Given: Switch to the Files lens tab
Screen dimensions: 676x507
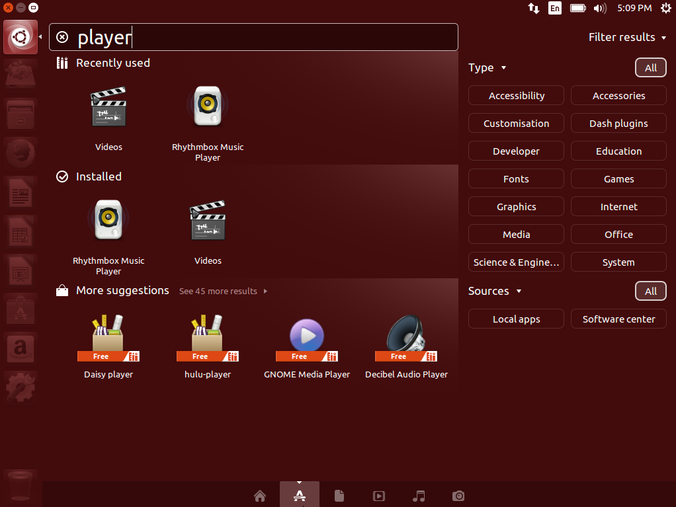Looking at the screenshot, I should tap(339, 496).
